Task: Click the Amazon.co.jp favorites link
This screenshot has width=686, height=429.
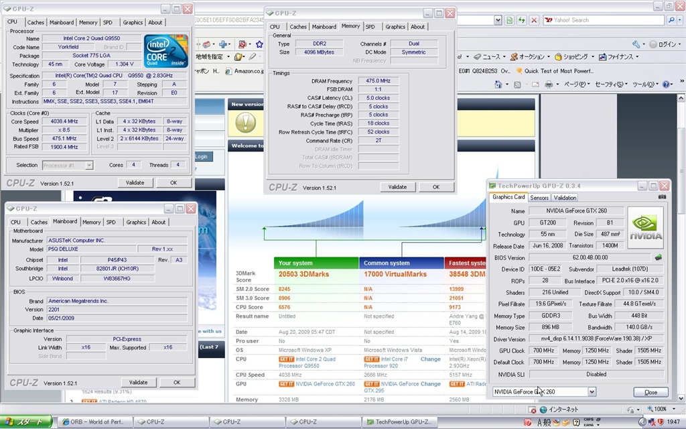Action: [244, 71]
